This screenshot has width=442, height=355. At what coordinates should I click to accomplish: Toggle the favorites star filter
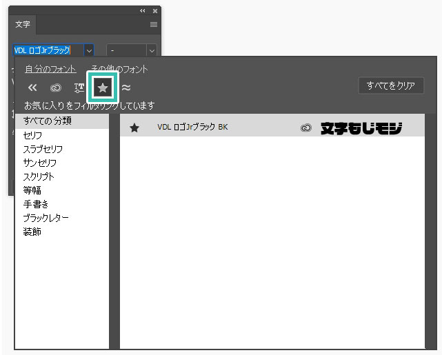pyautogui.click(x=103, y=88)
